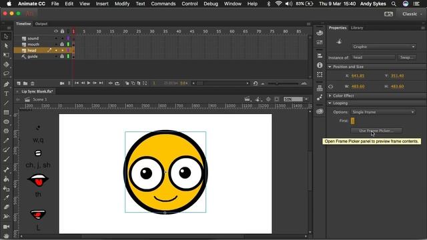Open the Timeline panel options menu

[x=308, y=24]
